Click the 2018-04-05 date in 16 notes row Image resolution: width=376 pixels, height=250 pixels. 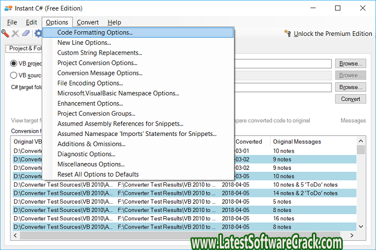click(x=236, y=218)
